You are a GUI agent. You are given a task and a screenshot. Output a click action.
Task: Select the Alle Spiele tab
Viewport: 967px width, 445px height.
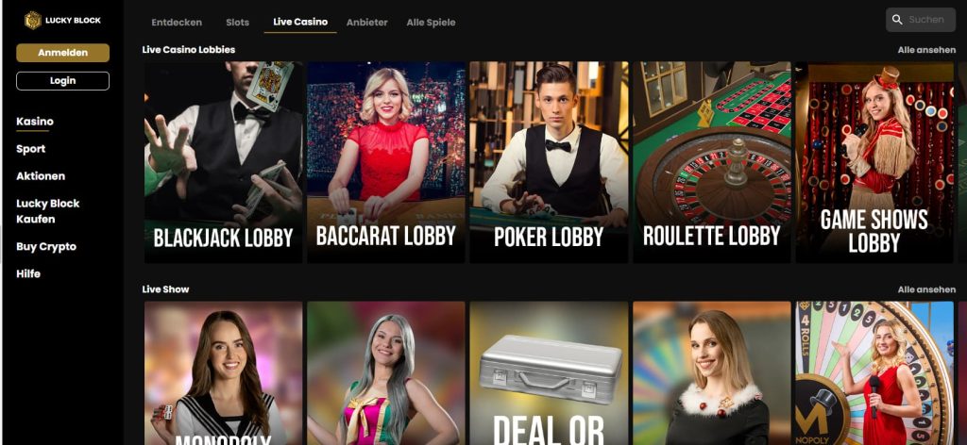(x=431, y=23)
